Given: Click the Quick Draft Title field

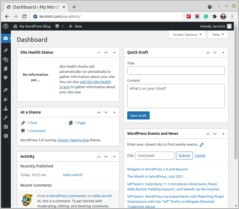Looking at the screenshot, I should point(176,71).
